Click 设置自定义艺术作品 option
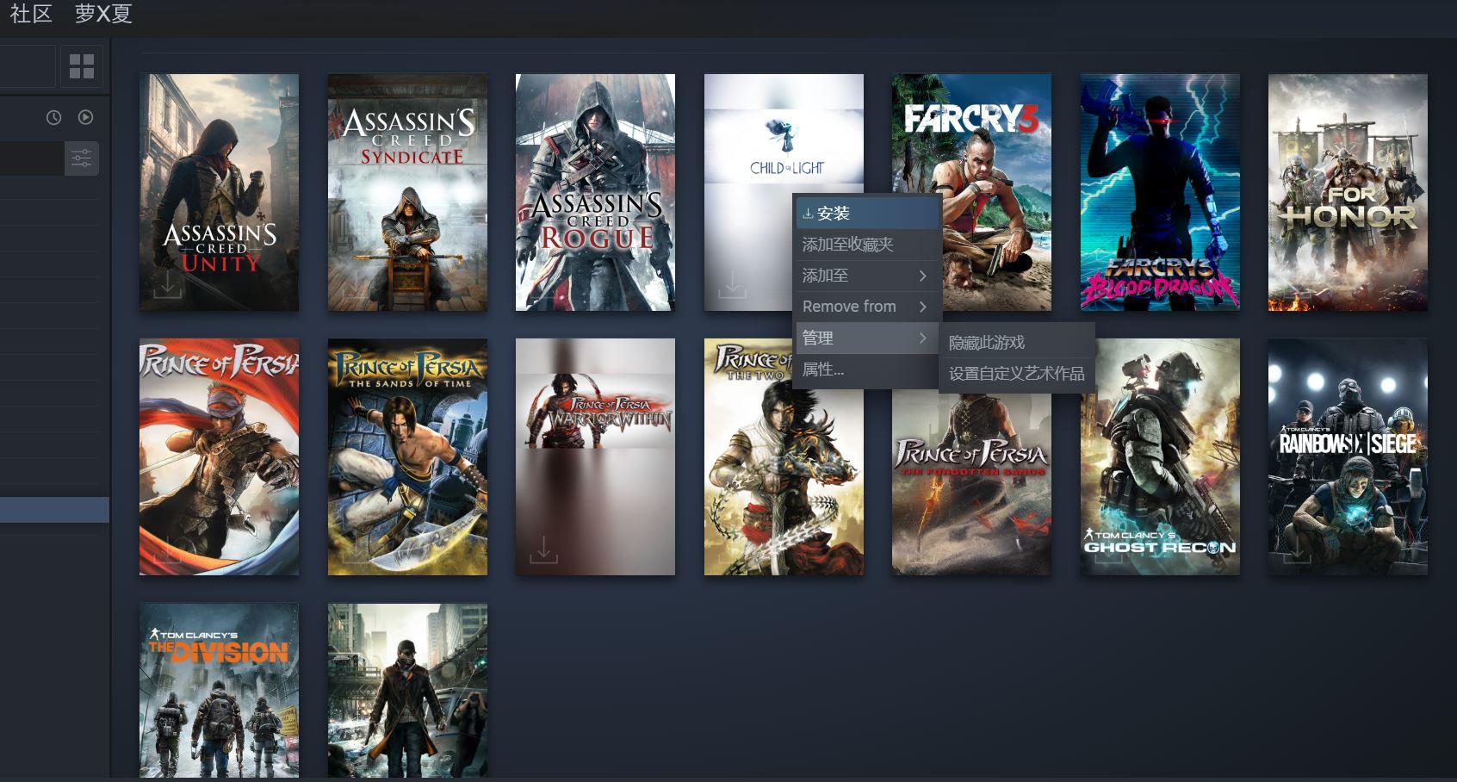1457x782 pixels. point(1016,374)
